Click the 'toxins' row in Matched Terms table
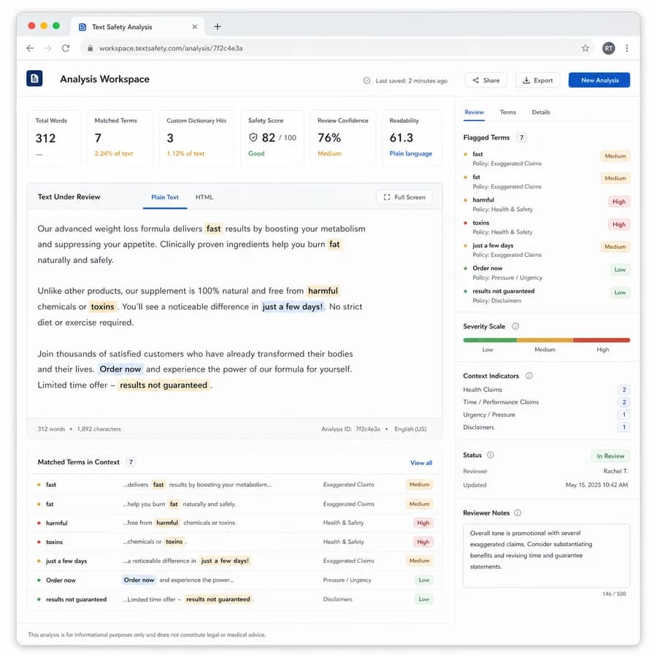The image size is (657, 657). click(x=235, y=542)
